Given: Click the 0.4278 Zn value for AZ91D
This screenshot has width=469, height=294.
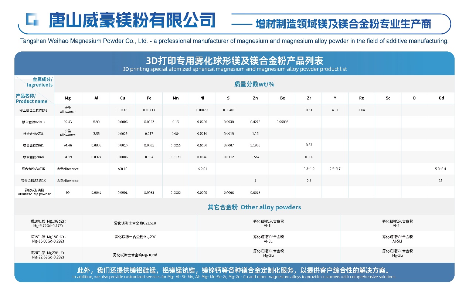Looking at the screenshot, I should click(255, 122).
